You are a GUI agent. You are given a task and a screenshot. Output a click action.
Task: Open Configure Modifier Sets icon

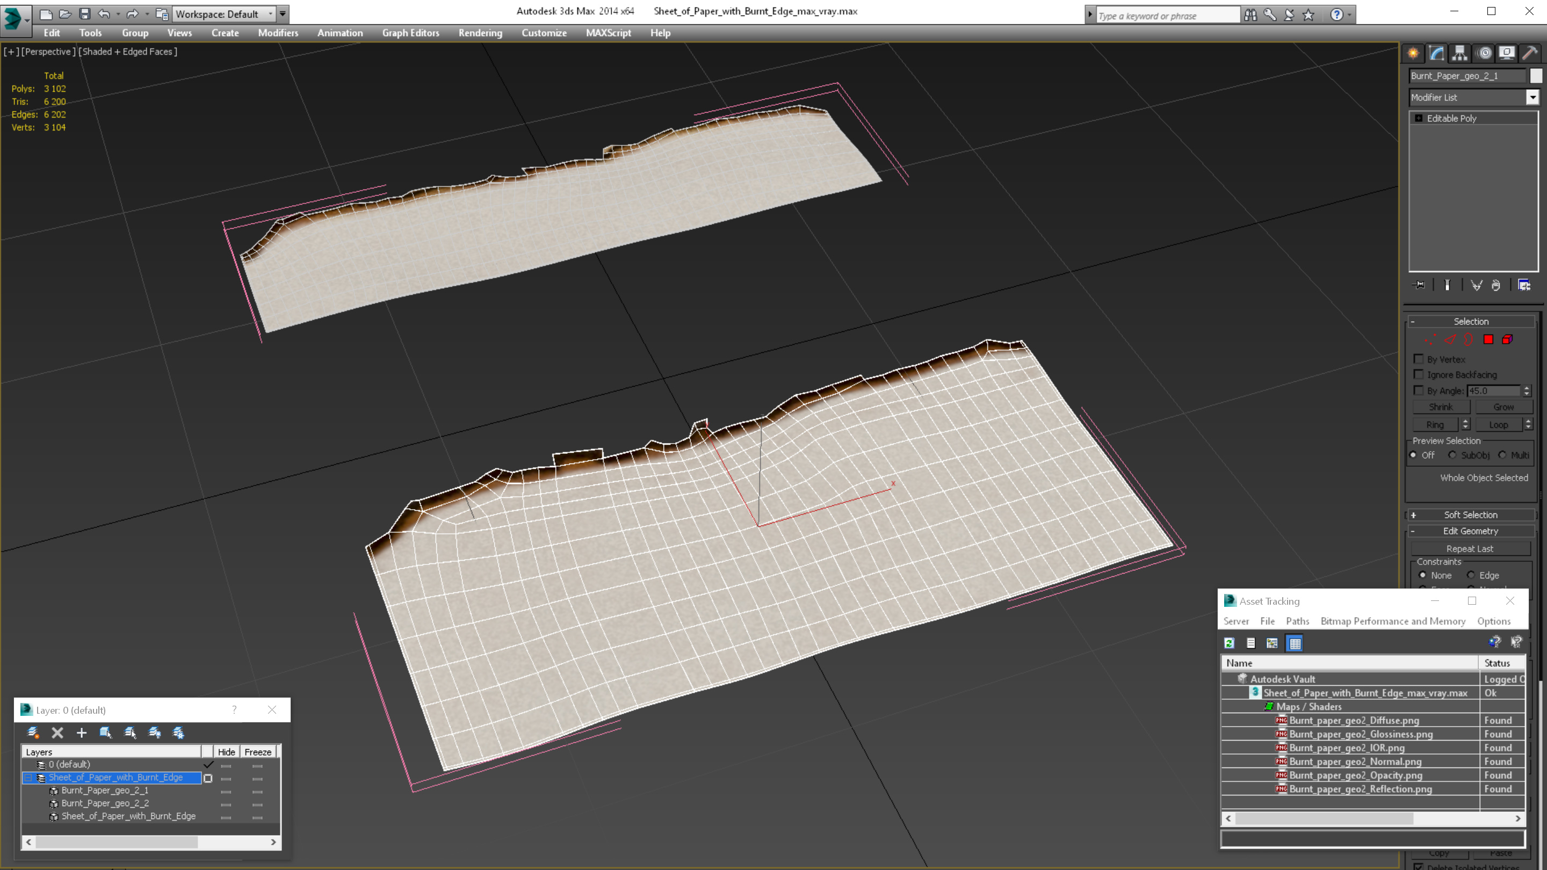click(1524, 285)
